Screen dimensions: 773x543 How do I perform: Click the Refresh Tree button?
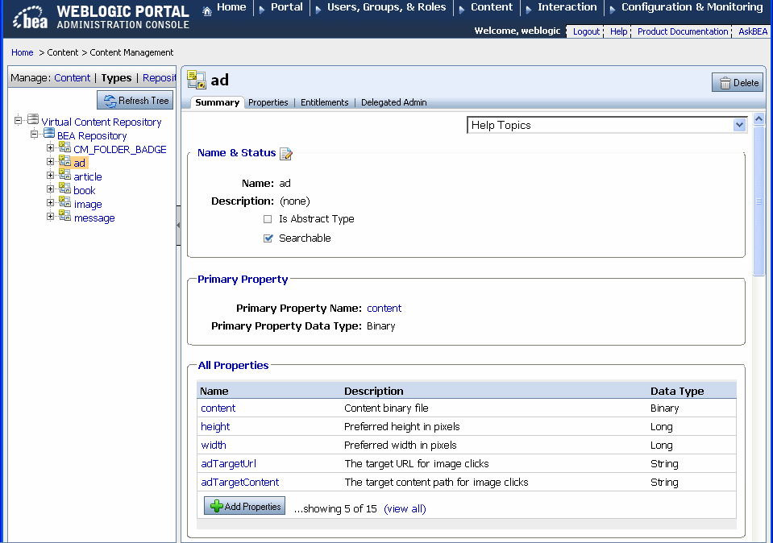[135, 100]
